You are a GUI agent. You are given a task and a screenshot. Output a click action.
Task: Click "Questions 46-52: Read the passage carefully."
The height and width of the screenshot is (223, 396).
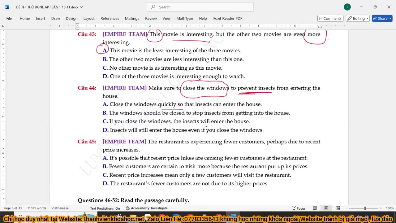[133, 200]
